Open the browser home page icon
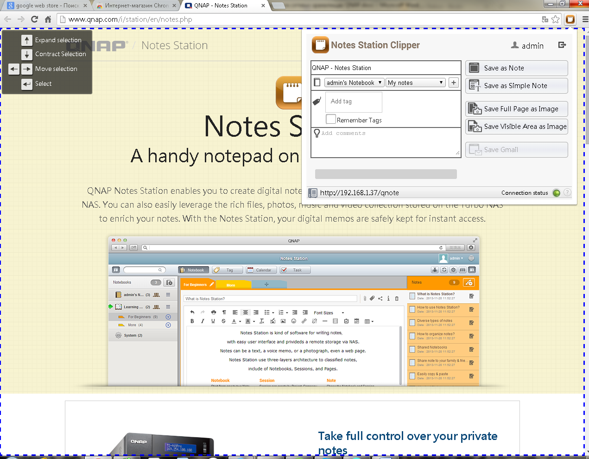Screen dimensions: 589x459 48,19
